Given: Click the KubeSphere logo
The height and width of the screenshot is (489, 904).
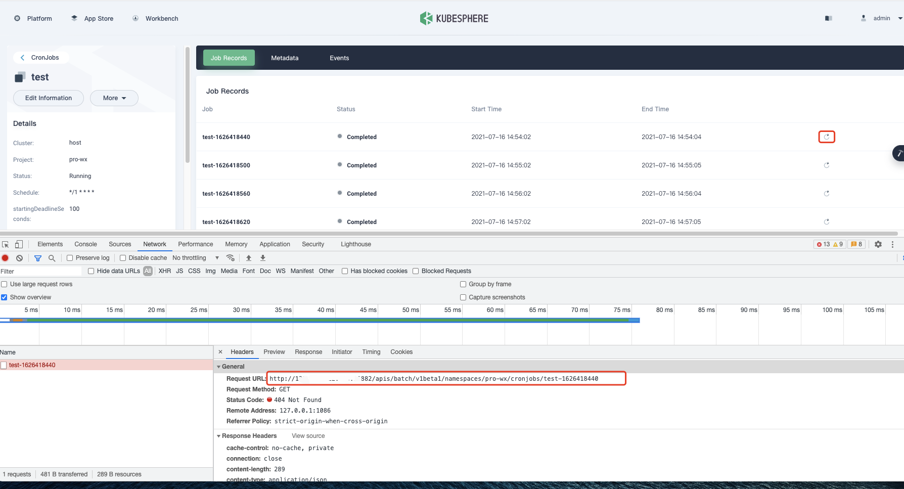Looking at the screenshot, I should [454, 18].
